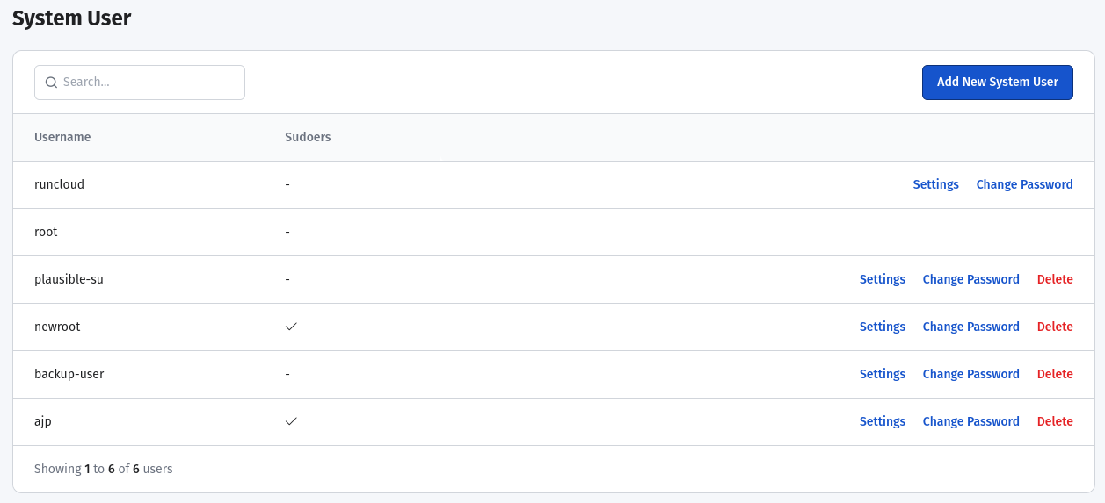Click the sudoers checkmark for newroot

(x=292, y=327)
